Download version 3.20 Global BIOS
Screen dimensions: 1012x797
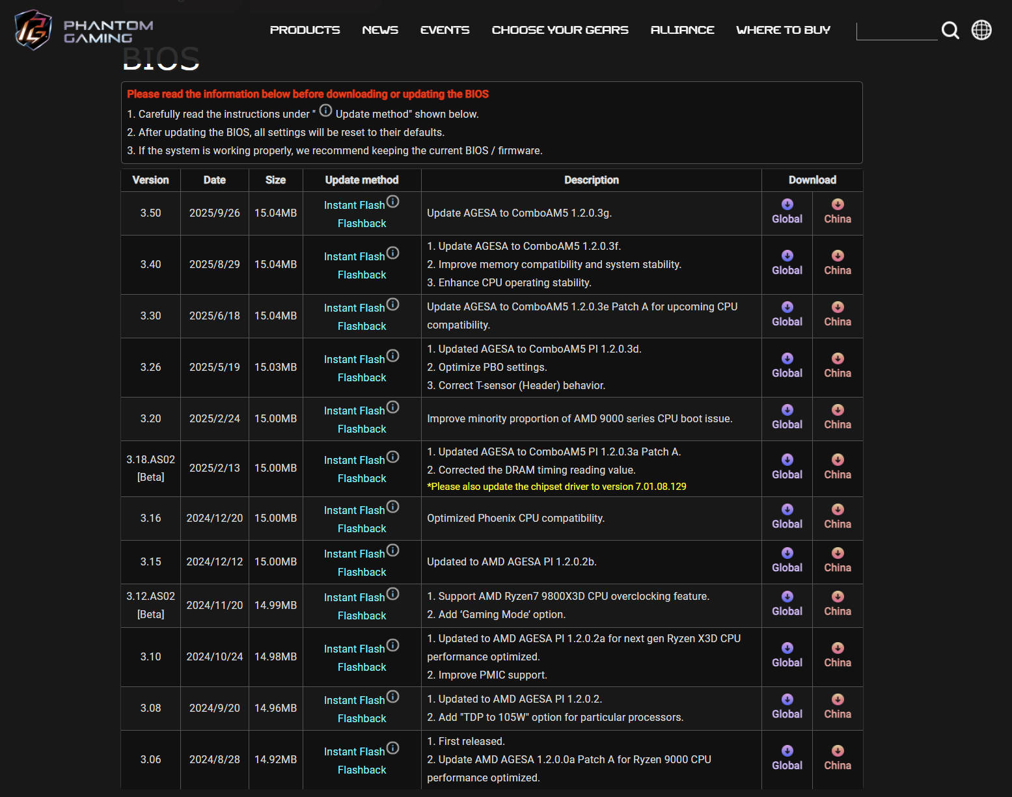[x=787, y=418]
